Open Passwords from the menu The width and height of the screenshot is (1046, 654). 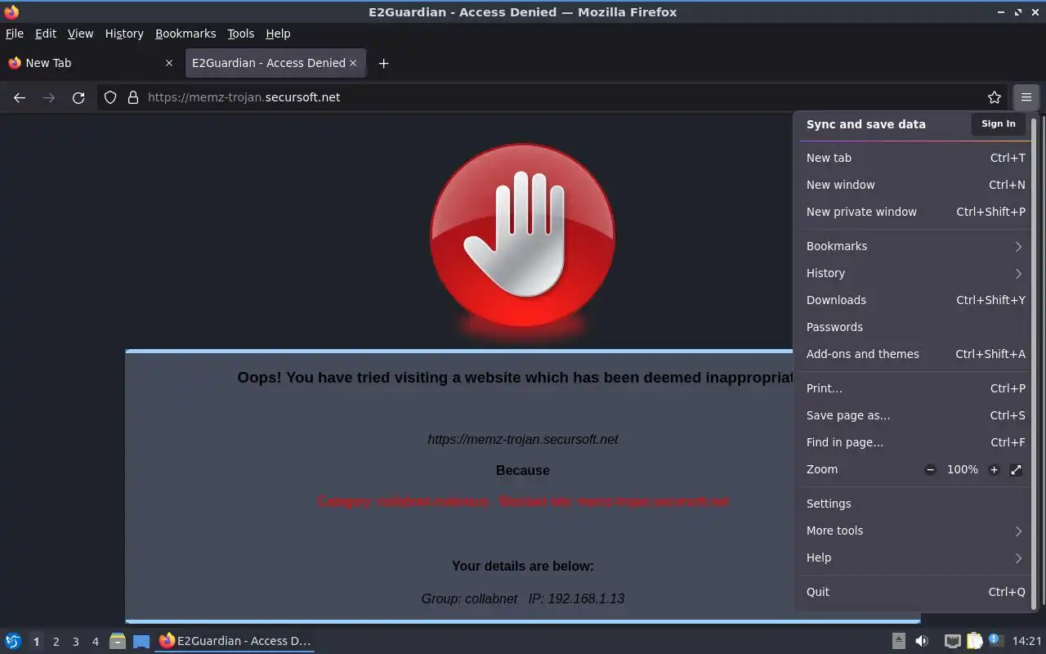coord(915,327)
